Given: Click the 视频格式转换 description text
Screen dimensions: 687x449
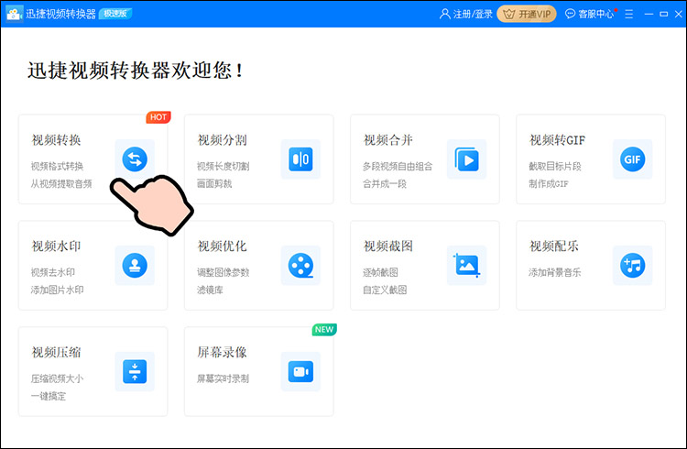Looking at the screenshot, I should 57,166.
